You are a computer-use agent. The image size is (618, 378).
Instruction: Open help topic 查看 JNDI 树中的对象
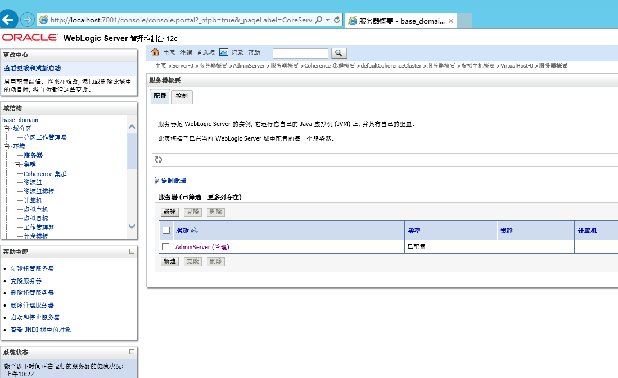click(x=41, y=330)
